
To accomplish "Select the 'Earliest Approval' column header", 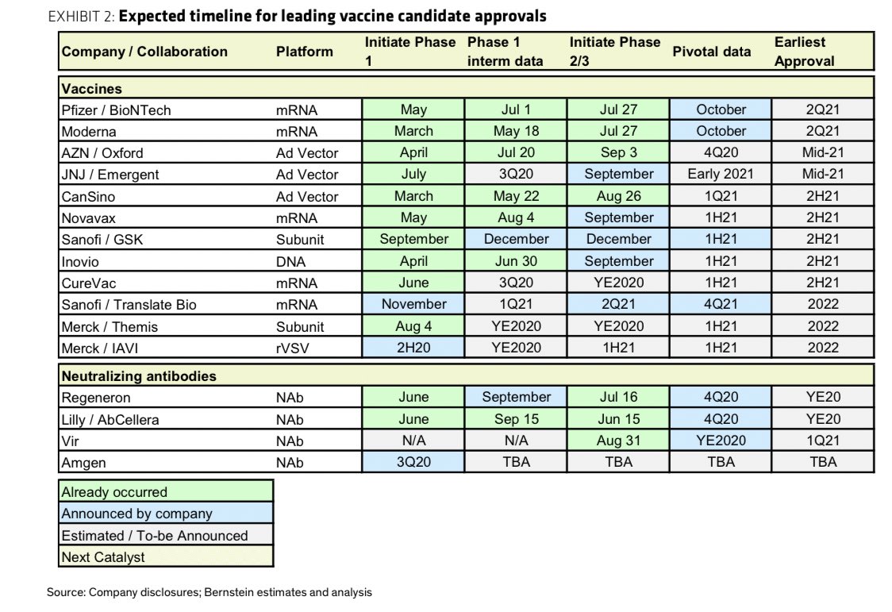I will (x=805, y=52).
